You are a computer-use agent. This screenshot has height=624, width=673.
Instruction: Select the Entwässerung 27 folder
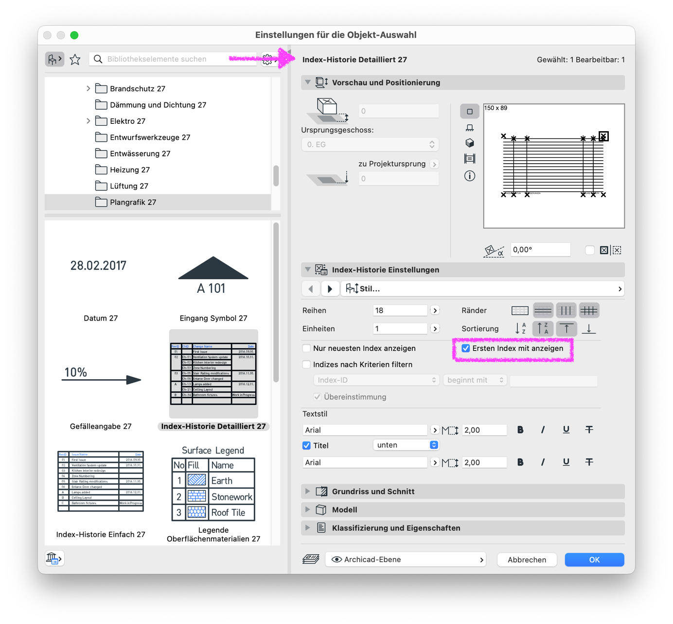pos(158,153)
